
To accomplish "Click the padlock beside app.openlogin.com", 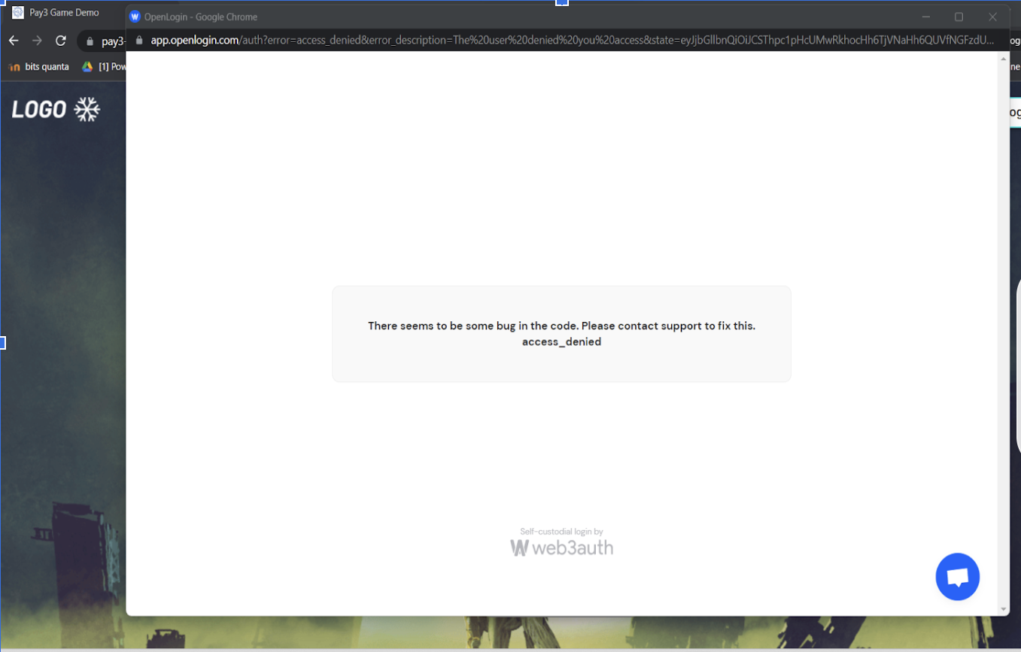I will (x=139, y=41).
